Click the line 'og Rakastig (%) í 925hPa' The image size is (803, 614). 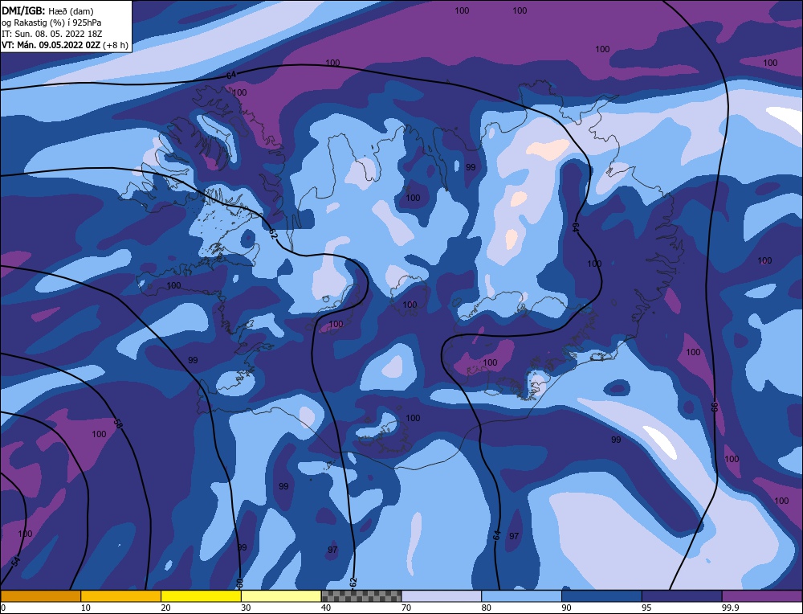pyautogui.click(x=51, y=23)
